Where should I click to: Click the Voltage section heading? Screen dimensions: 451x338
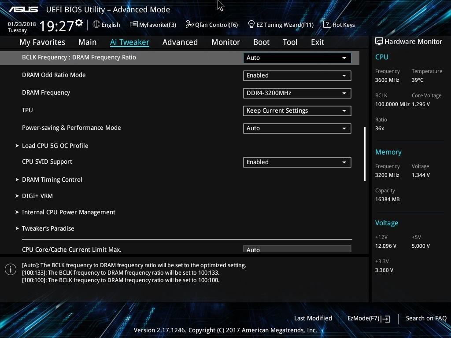pyautogui.click(x=387, y=223)
